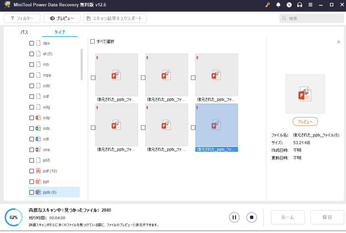
Task: Pause the ongoing scan
Action: [234, 217]
